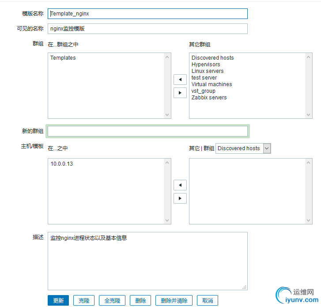Screen dimensions: 321x307
Task: Click right-arrow button between the 群组 lists
Action: tap(180, 93)
